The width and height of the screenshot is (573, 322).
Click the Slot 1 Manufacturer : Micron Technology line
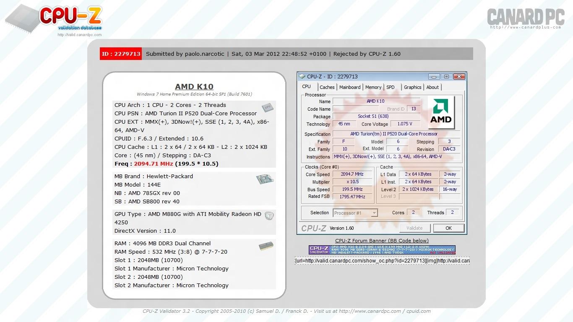pyautogui.click(x=172, y=268)
